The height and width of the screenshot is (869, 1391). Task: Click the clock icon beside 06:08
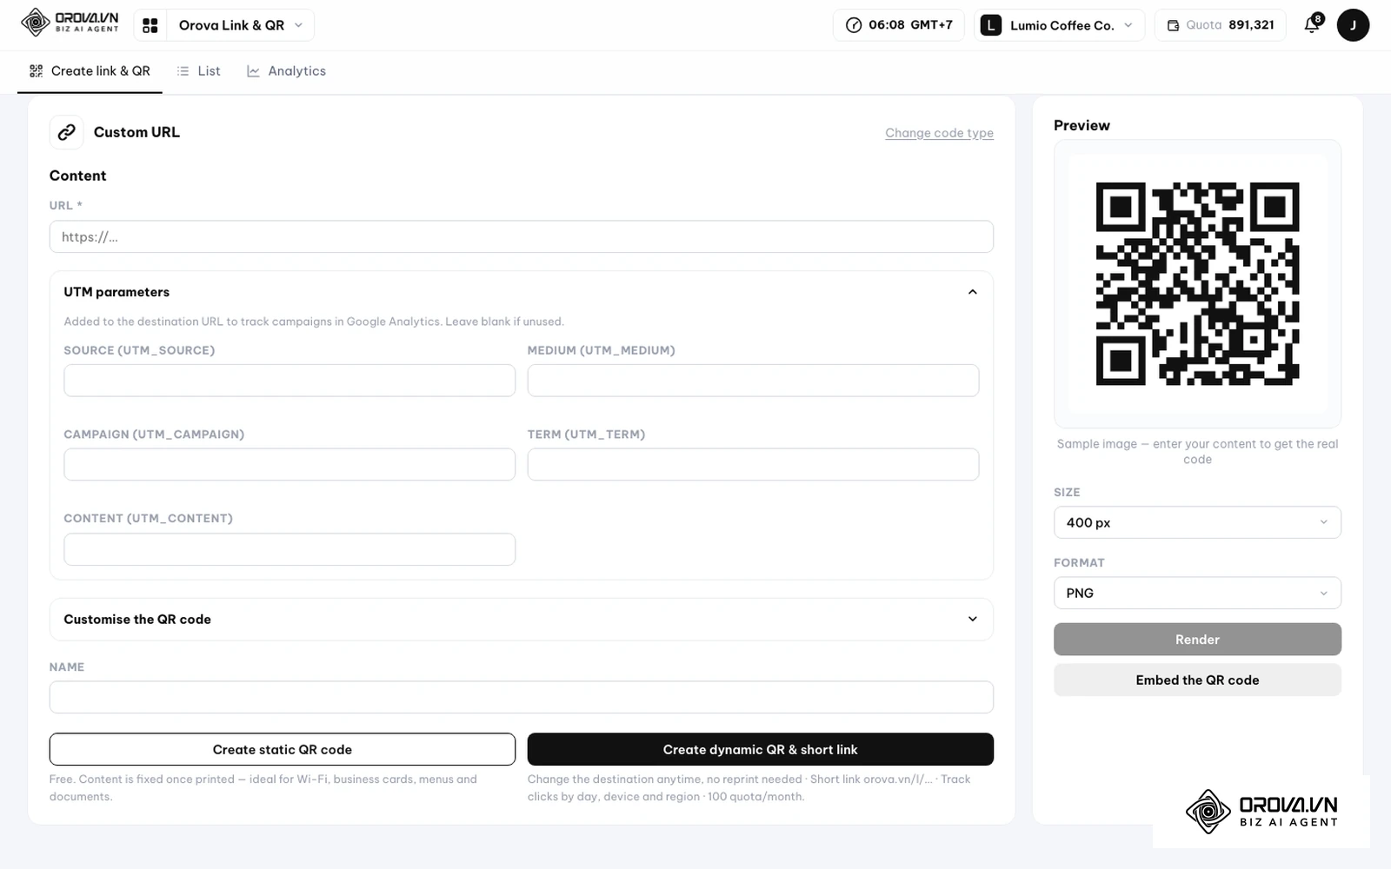coord(854,25)
